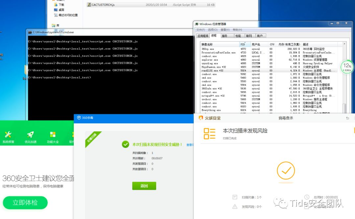Select rundll32.exe *32 process row
This screenshot has width=355, height=219.
[x=269, y=71]
